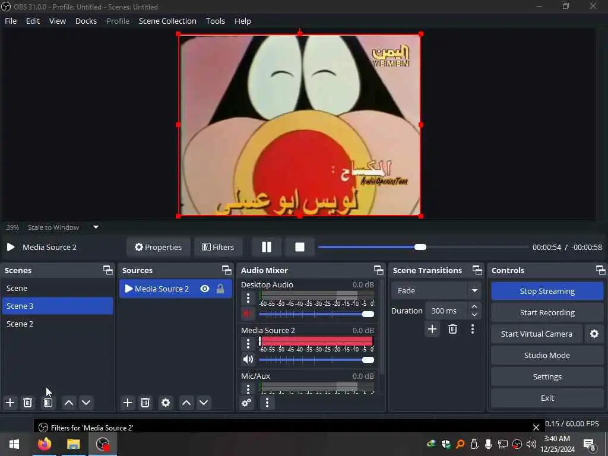Open Fade transition dropdown

pos(436,290)
